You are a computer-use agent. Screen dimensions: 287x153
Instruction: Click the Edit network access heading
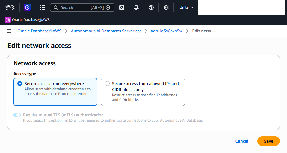tap(39, 46)
